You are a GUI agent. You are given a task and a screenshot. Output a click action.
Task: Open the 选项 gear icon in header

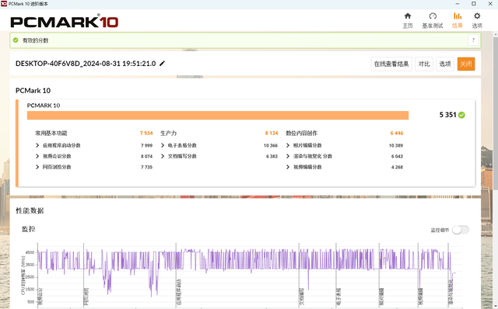click(477, 16)
